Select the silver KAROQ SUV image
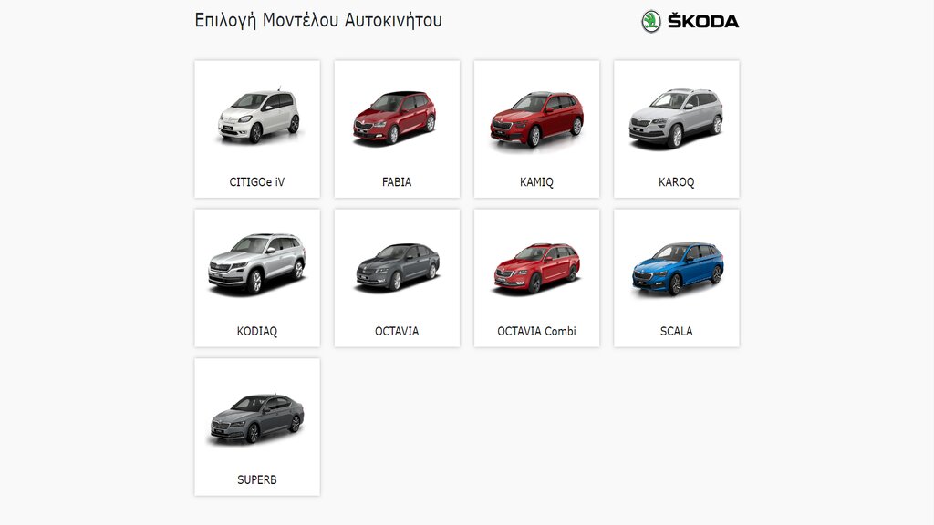This screenshot has height=525, width=934. click(x=676, y=118)
